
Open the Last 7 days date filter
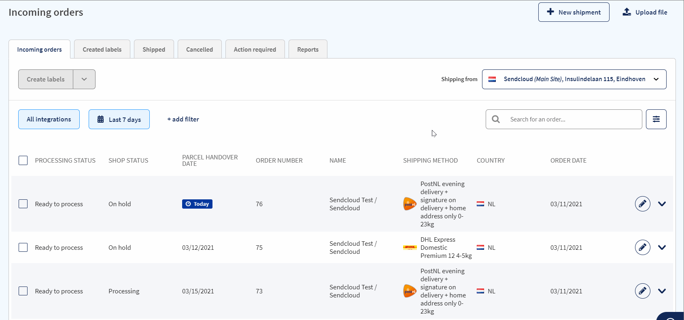119,119
